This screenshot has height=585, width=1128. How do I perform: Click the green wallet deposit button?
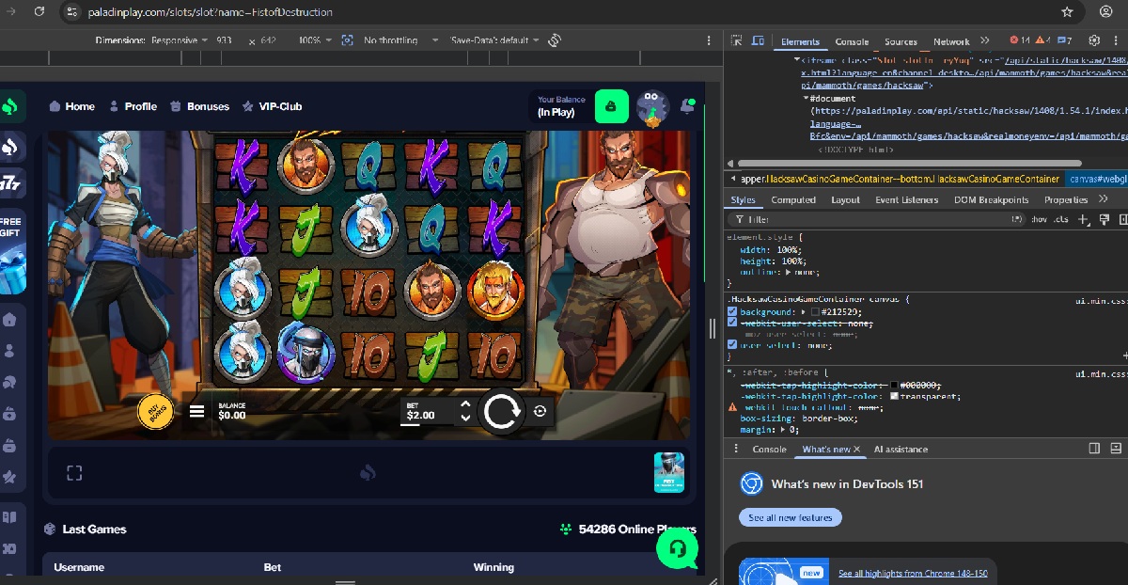pyautogui.click(x=611, y=106)
